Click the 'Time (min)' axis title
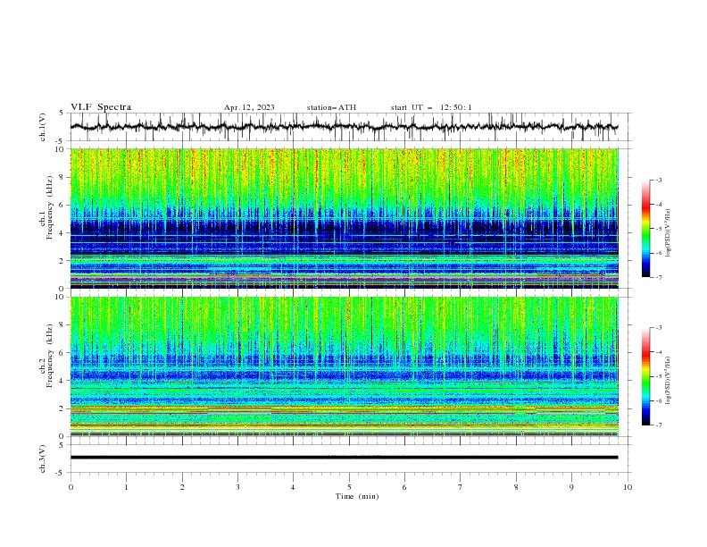707x547 pixels. [357, 496]
